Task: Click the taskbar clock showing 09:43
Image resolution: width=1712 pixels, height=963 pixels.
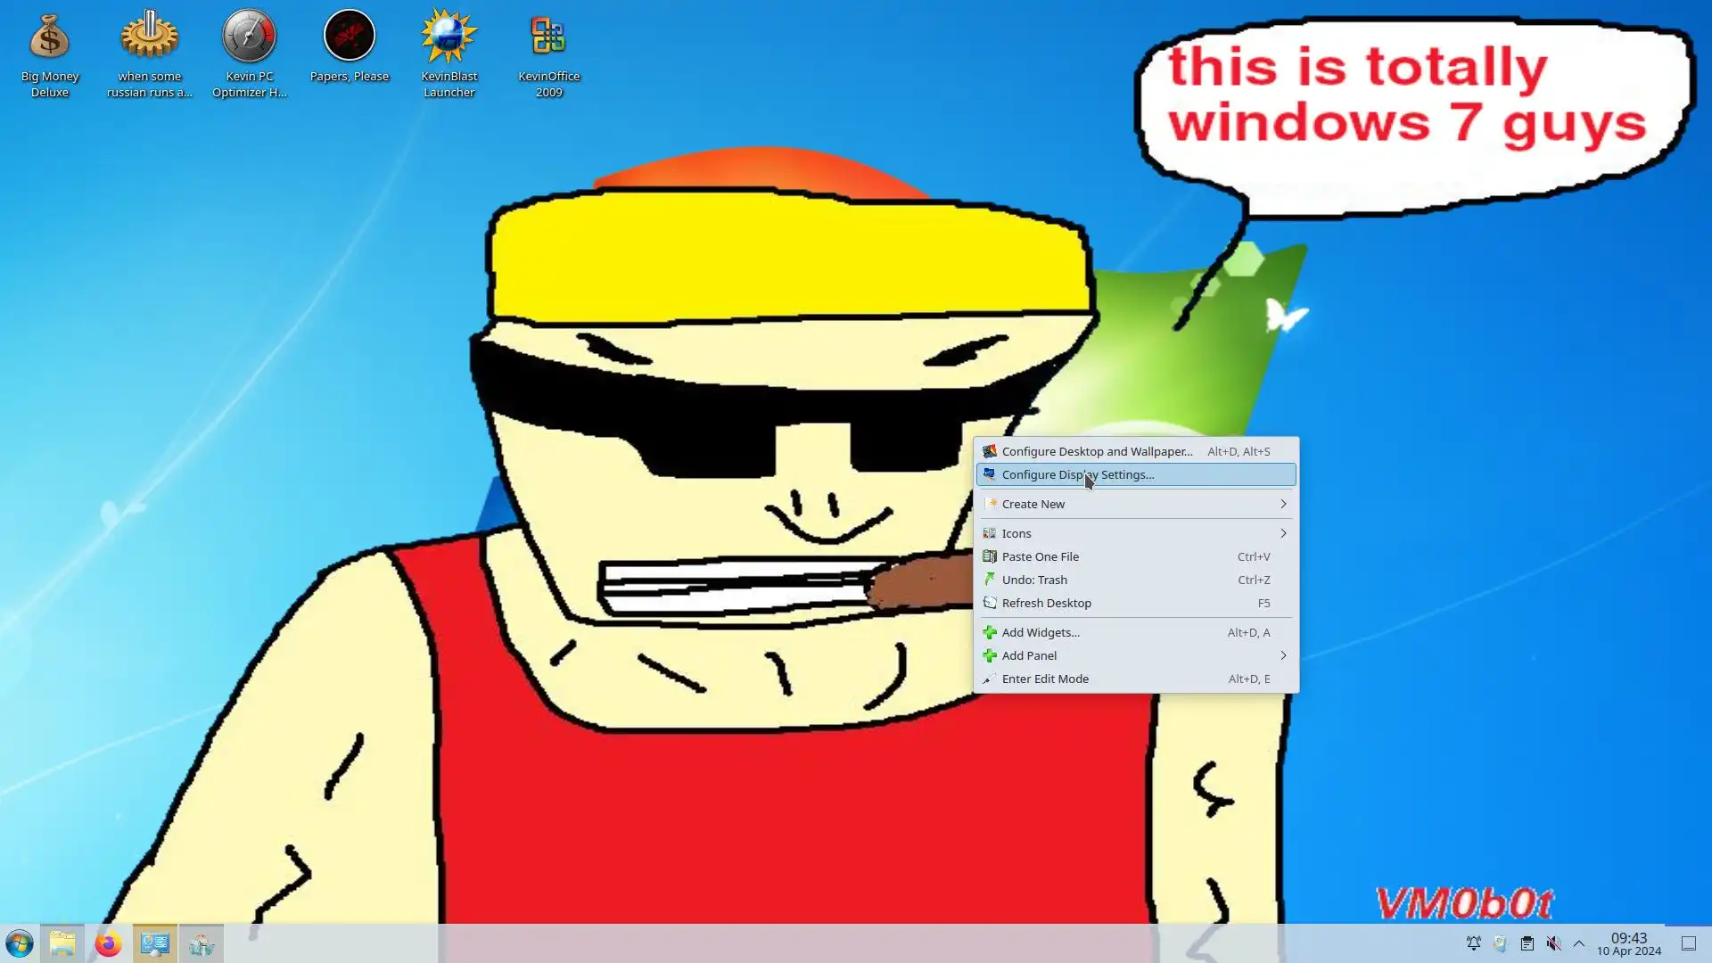Action: 1628,943
